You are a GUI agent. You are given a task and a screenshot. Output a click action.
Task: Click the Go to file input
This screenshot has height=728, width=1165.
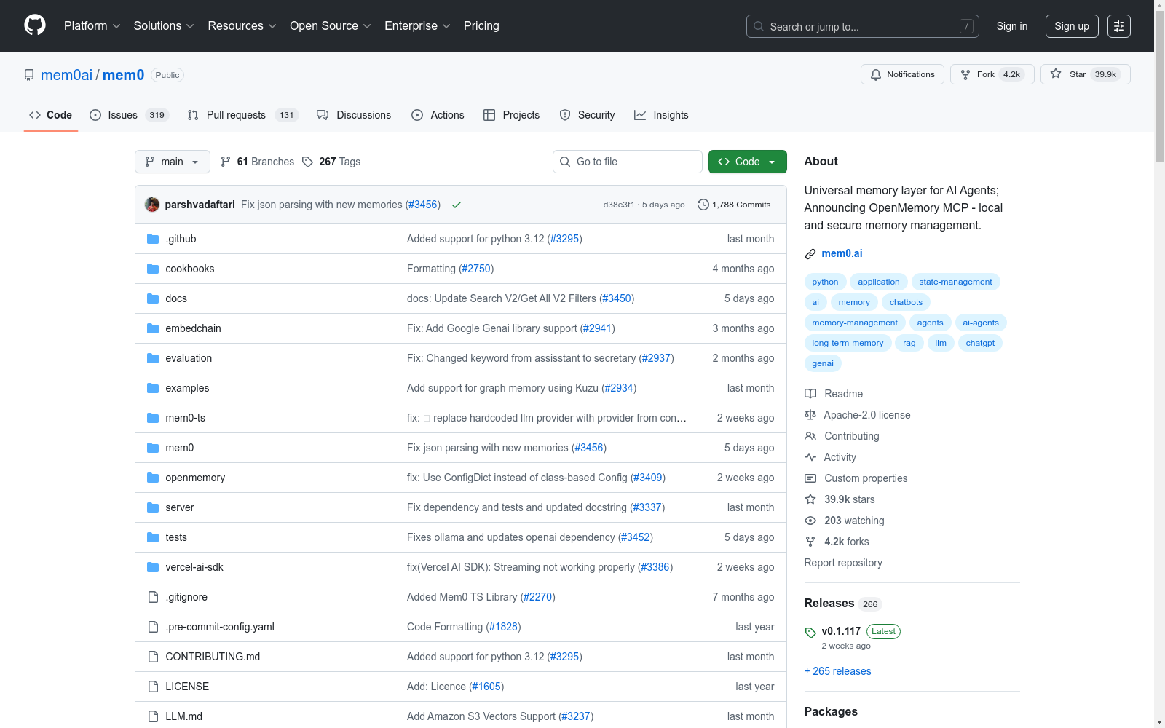[628, 162]
